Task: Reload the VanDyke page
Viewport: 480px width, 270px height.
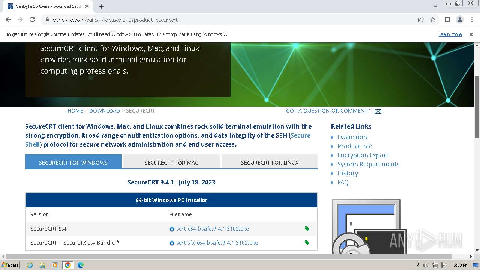Action: click(x=32, y=19)
